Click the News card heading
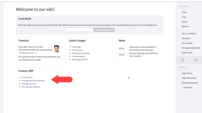The width and height of the screenshot is (202, 113). (x=122, y=41)
